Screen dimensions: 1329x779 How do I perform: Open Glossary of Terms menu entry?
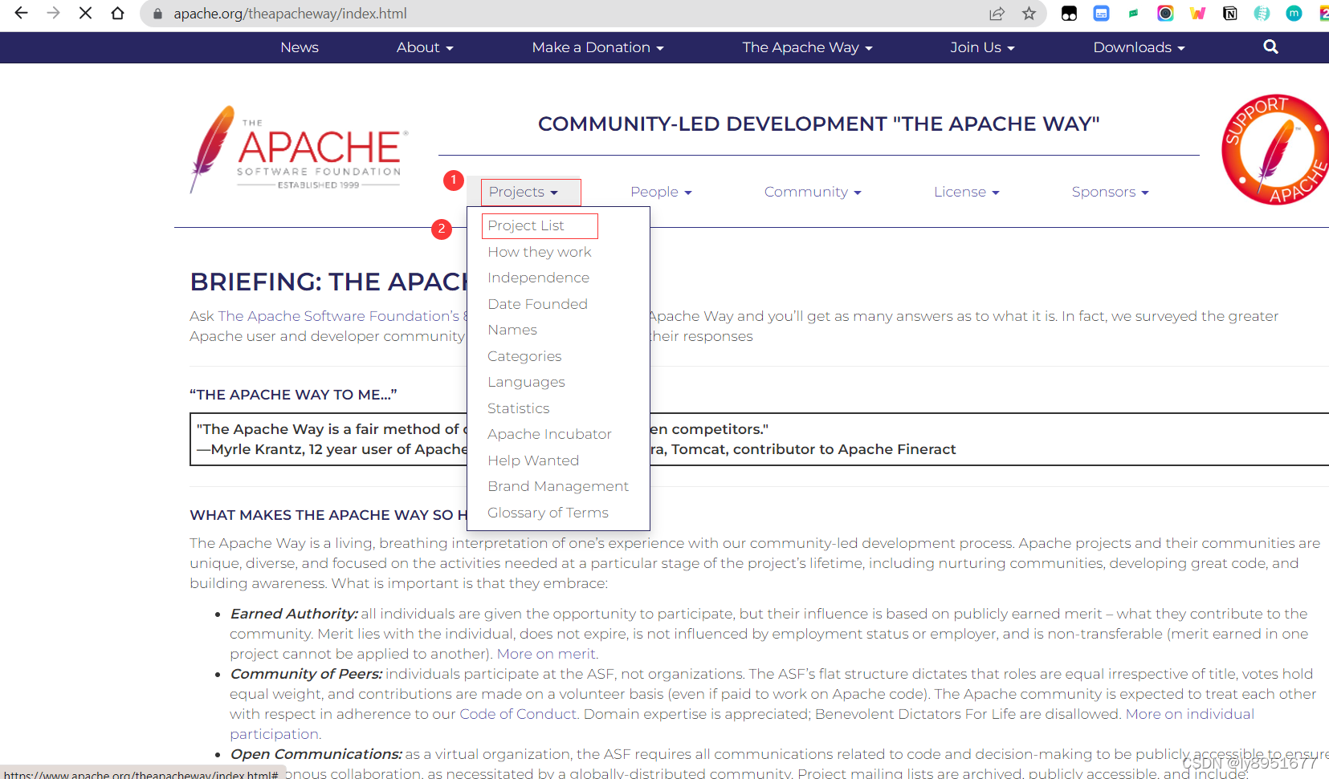pyautogui.click(x=548, y=513)
